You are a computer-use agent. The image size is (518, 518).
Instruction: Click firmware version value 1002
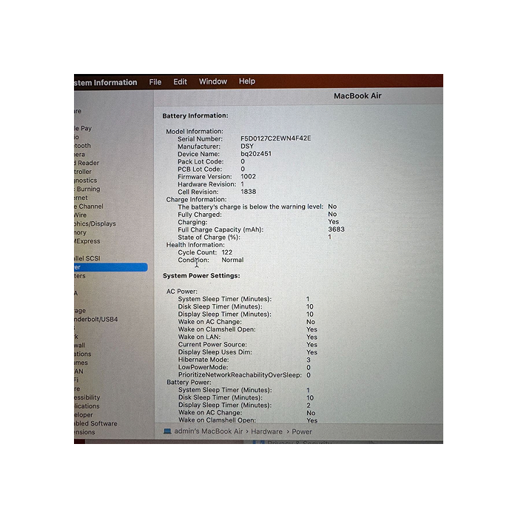click(x=248, y=176)
